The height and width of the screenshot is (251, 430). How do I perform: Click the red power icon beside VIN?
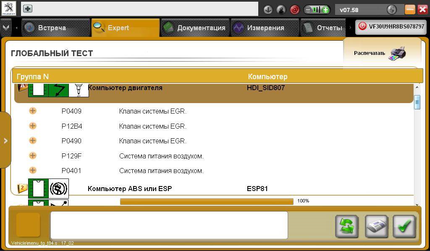click(x=362, y=27)
